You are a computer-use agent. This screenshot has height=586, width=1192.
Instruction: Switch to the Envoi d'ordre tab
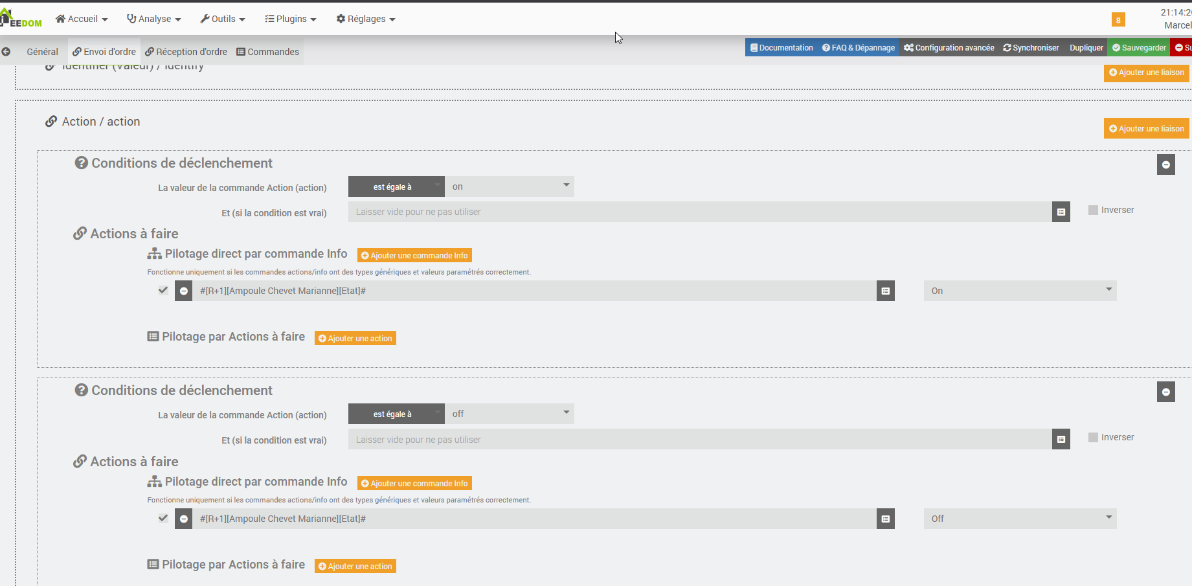pyautogui.click(x=104, y=52)
